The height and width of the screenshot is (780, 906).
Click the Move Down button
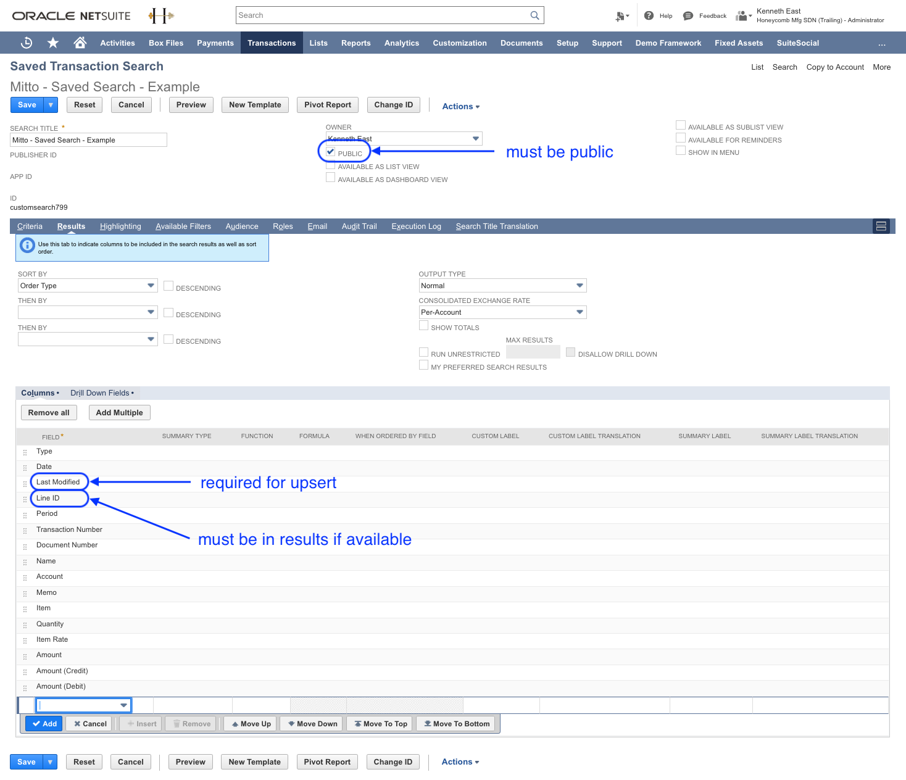(x=312, y=724)
